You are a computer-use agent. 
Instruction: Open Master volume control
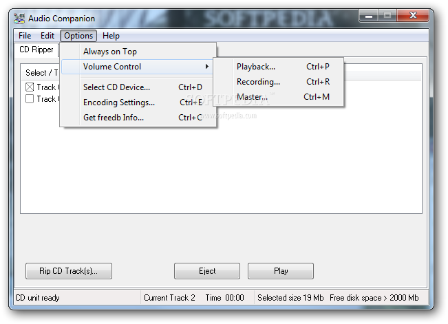278,97
